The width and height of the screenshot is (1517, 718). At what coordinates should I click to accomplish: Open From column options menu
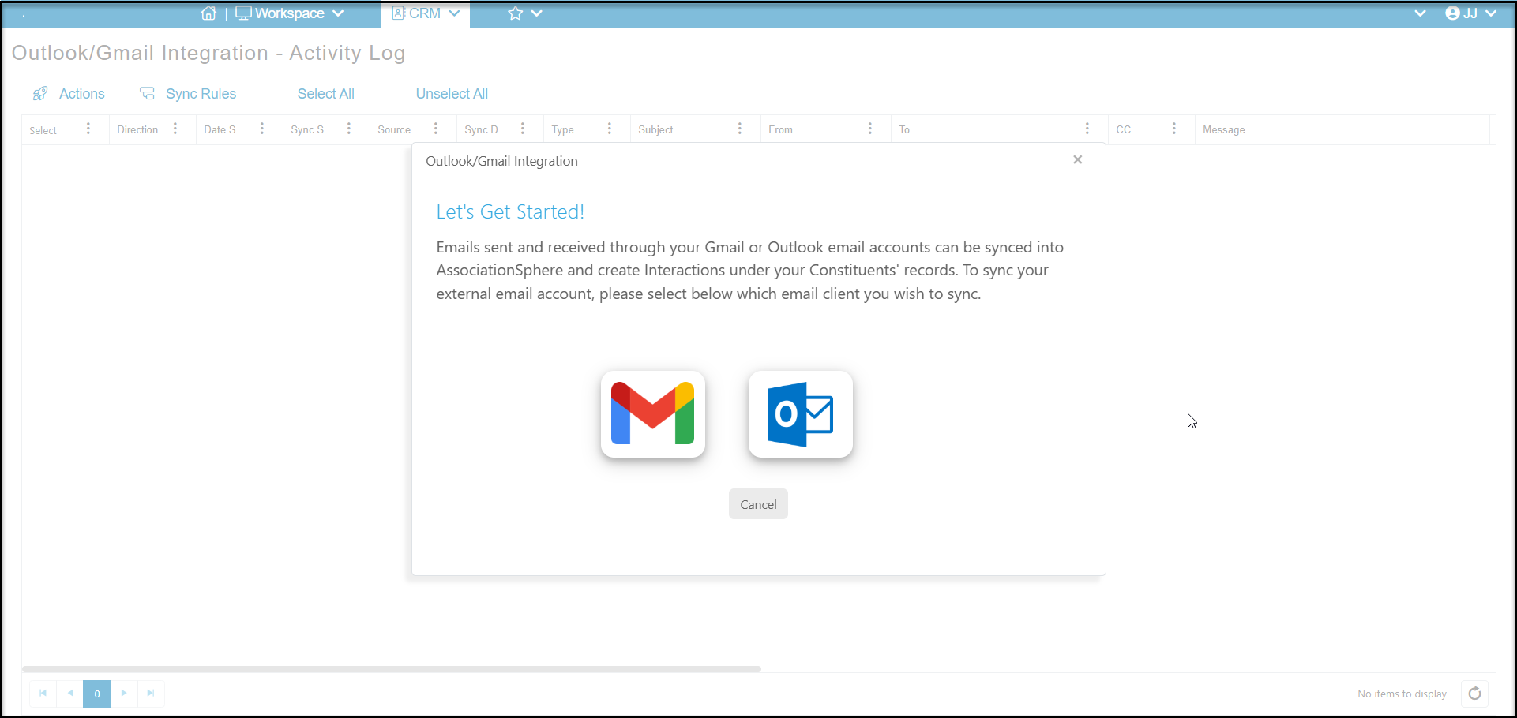coord(870,129)
